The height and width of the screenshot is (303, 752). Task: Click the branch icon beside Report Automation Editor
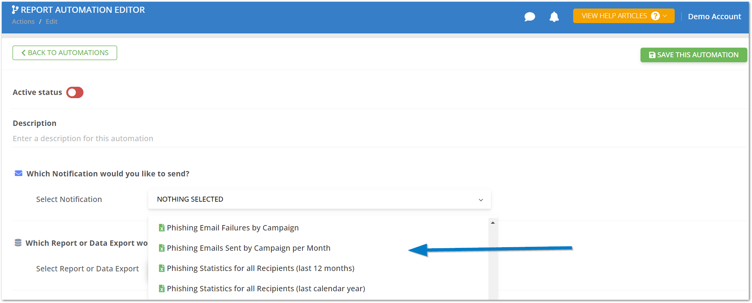15,10
